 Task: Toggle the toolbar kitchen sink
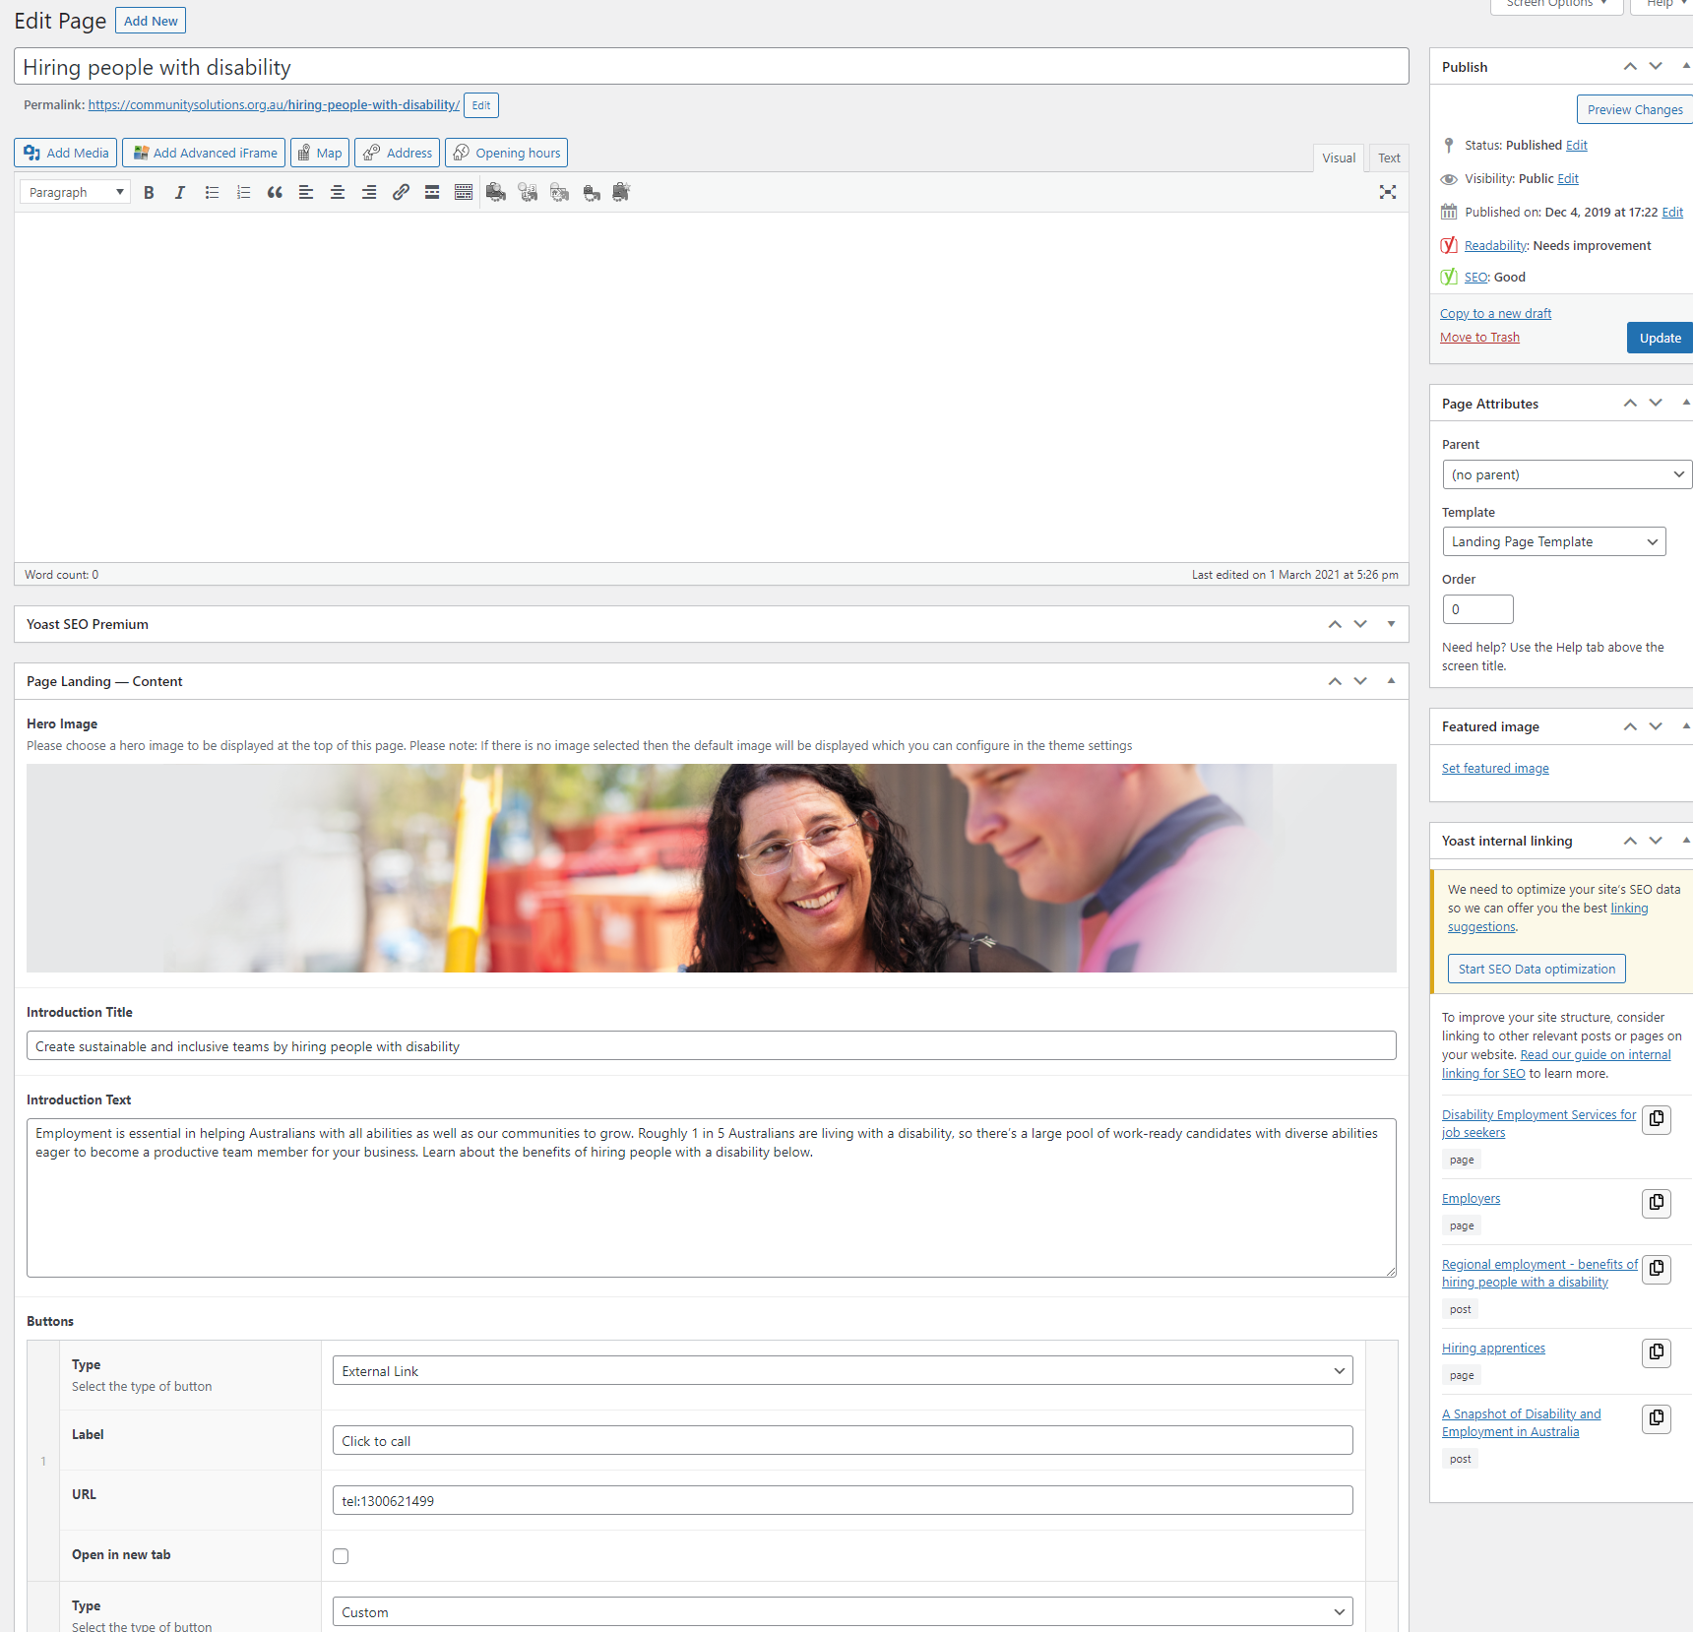coord(464,192)
